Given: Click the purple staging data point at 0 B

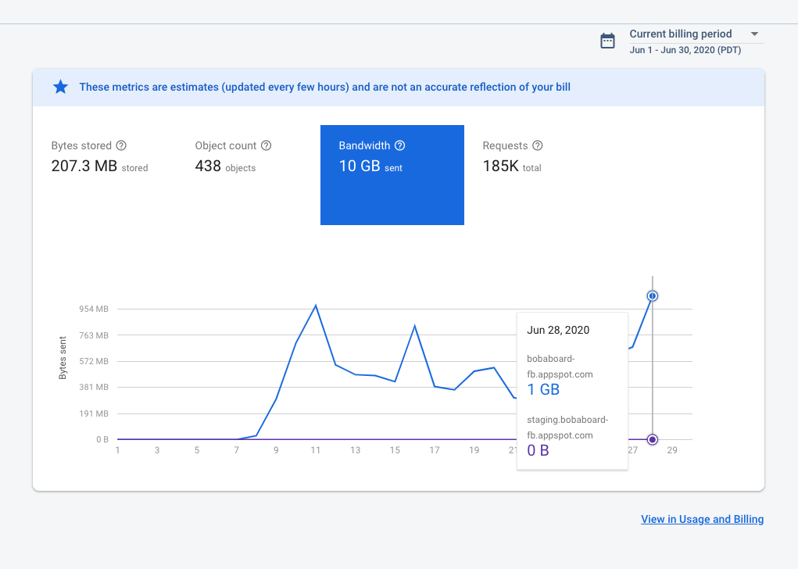Looking at the screenshot, I should 653,439.
